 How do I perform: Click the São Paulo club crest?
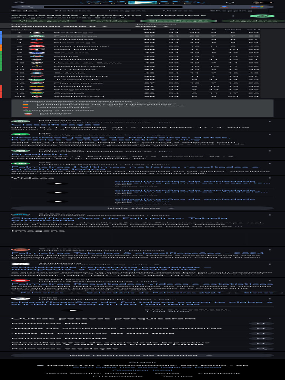click(37, 49)
